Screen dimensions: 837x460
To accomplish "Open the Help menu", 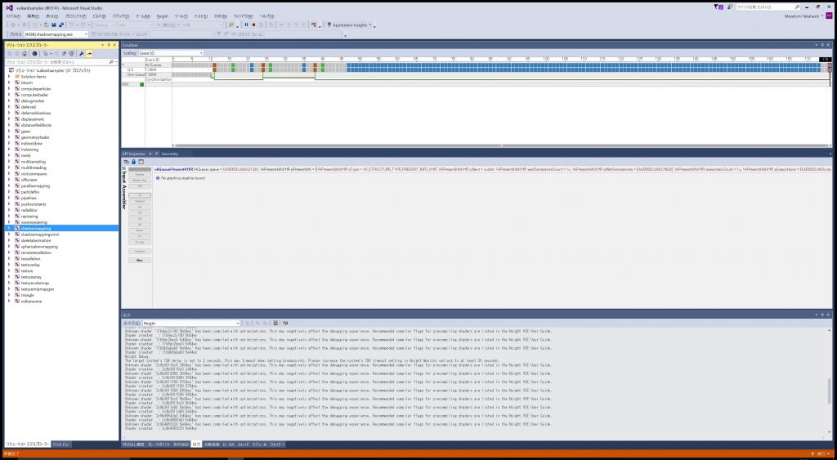I will click(267, 16).
